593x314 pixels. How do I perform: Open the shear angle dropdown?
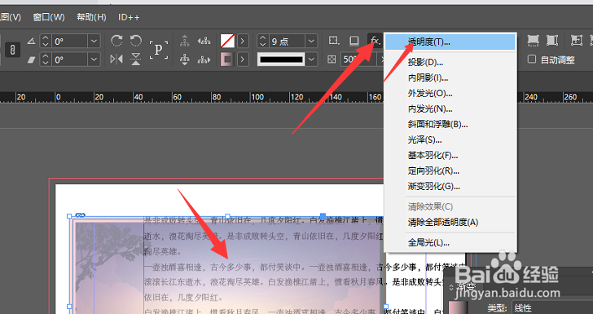pos(94,60)
